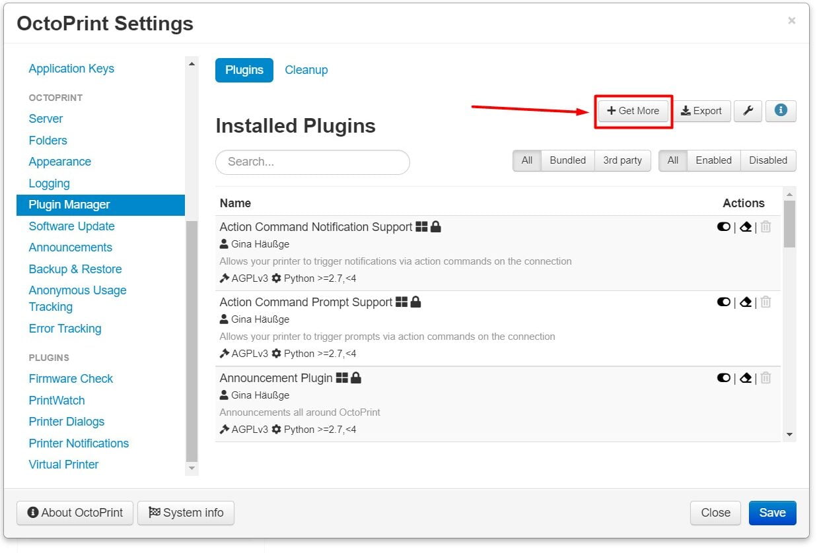Open Announcements settings
The width and height of the screenshot is (817, 553).
click(x=71, y=247)
